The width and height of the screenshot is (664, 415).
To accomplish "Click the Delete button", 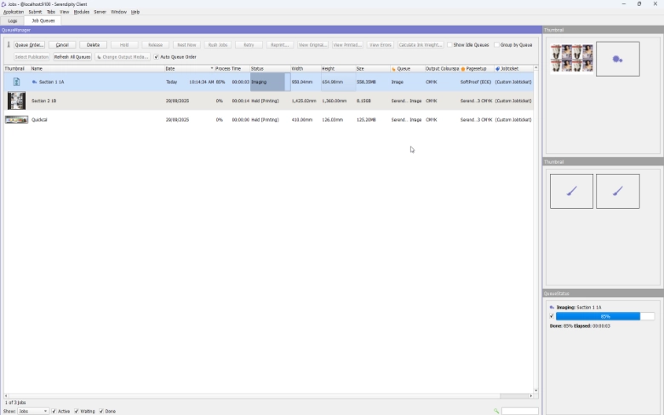I will [x=93, y=44].
